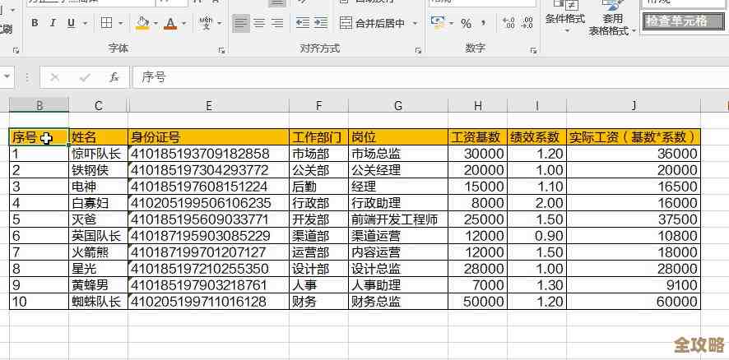Select the 行政助理 cell
The width and height of the screenshot is (729, 360).
(398, 203)
